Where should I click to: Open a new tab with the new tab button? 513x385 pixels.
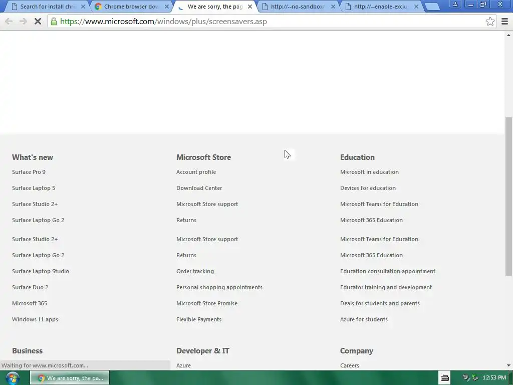[x=432, y=7]
